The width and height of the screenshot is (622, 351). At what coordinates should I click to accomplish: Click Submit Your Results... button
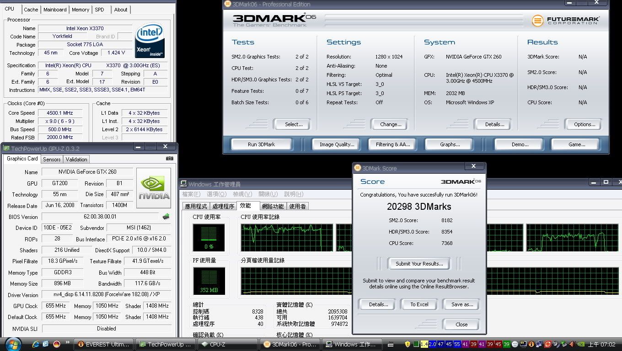point(419,264)
